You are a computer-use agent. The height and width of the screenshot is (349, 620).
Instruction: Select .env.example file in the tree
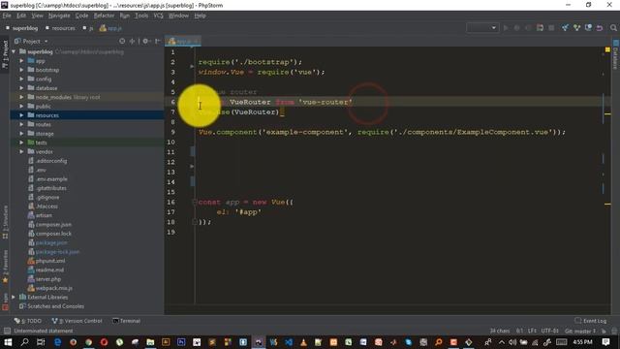(51, 178)
